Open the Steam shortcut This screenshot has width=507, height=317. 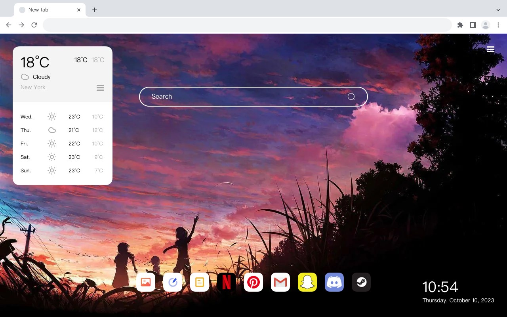(x=361, y=282)
